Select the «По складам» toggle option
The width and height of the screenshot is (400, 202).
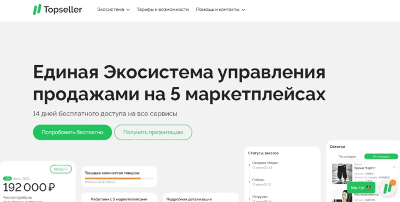tap(347, 157)
